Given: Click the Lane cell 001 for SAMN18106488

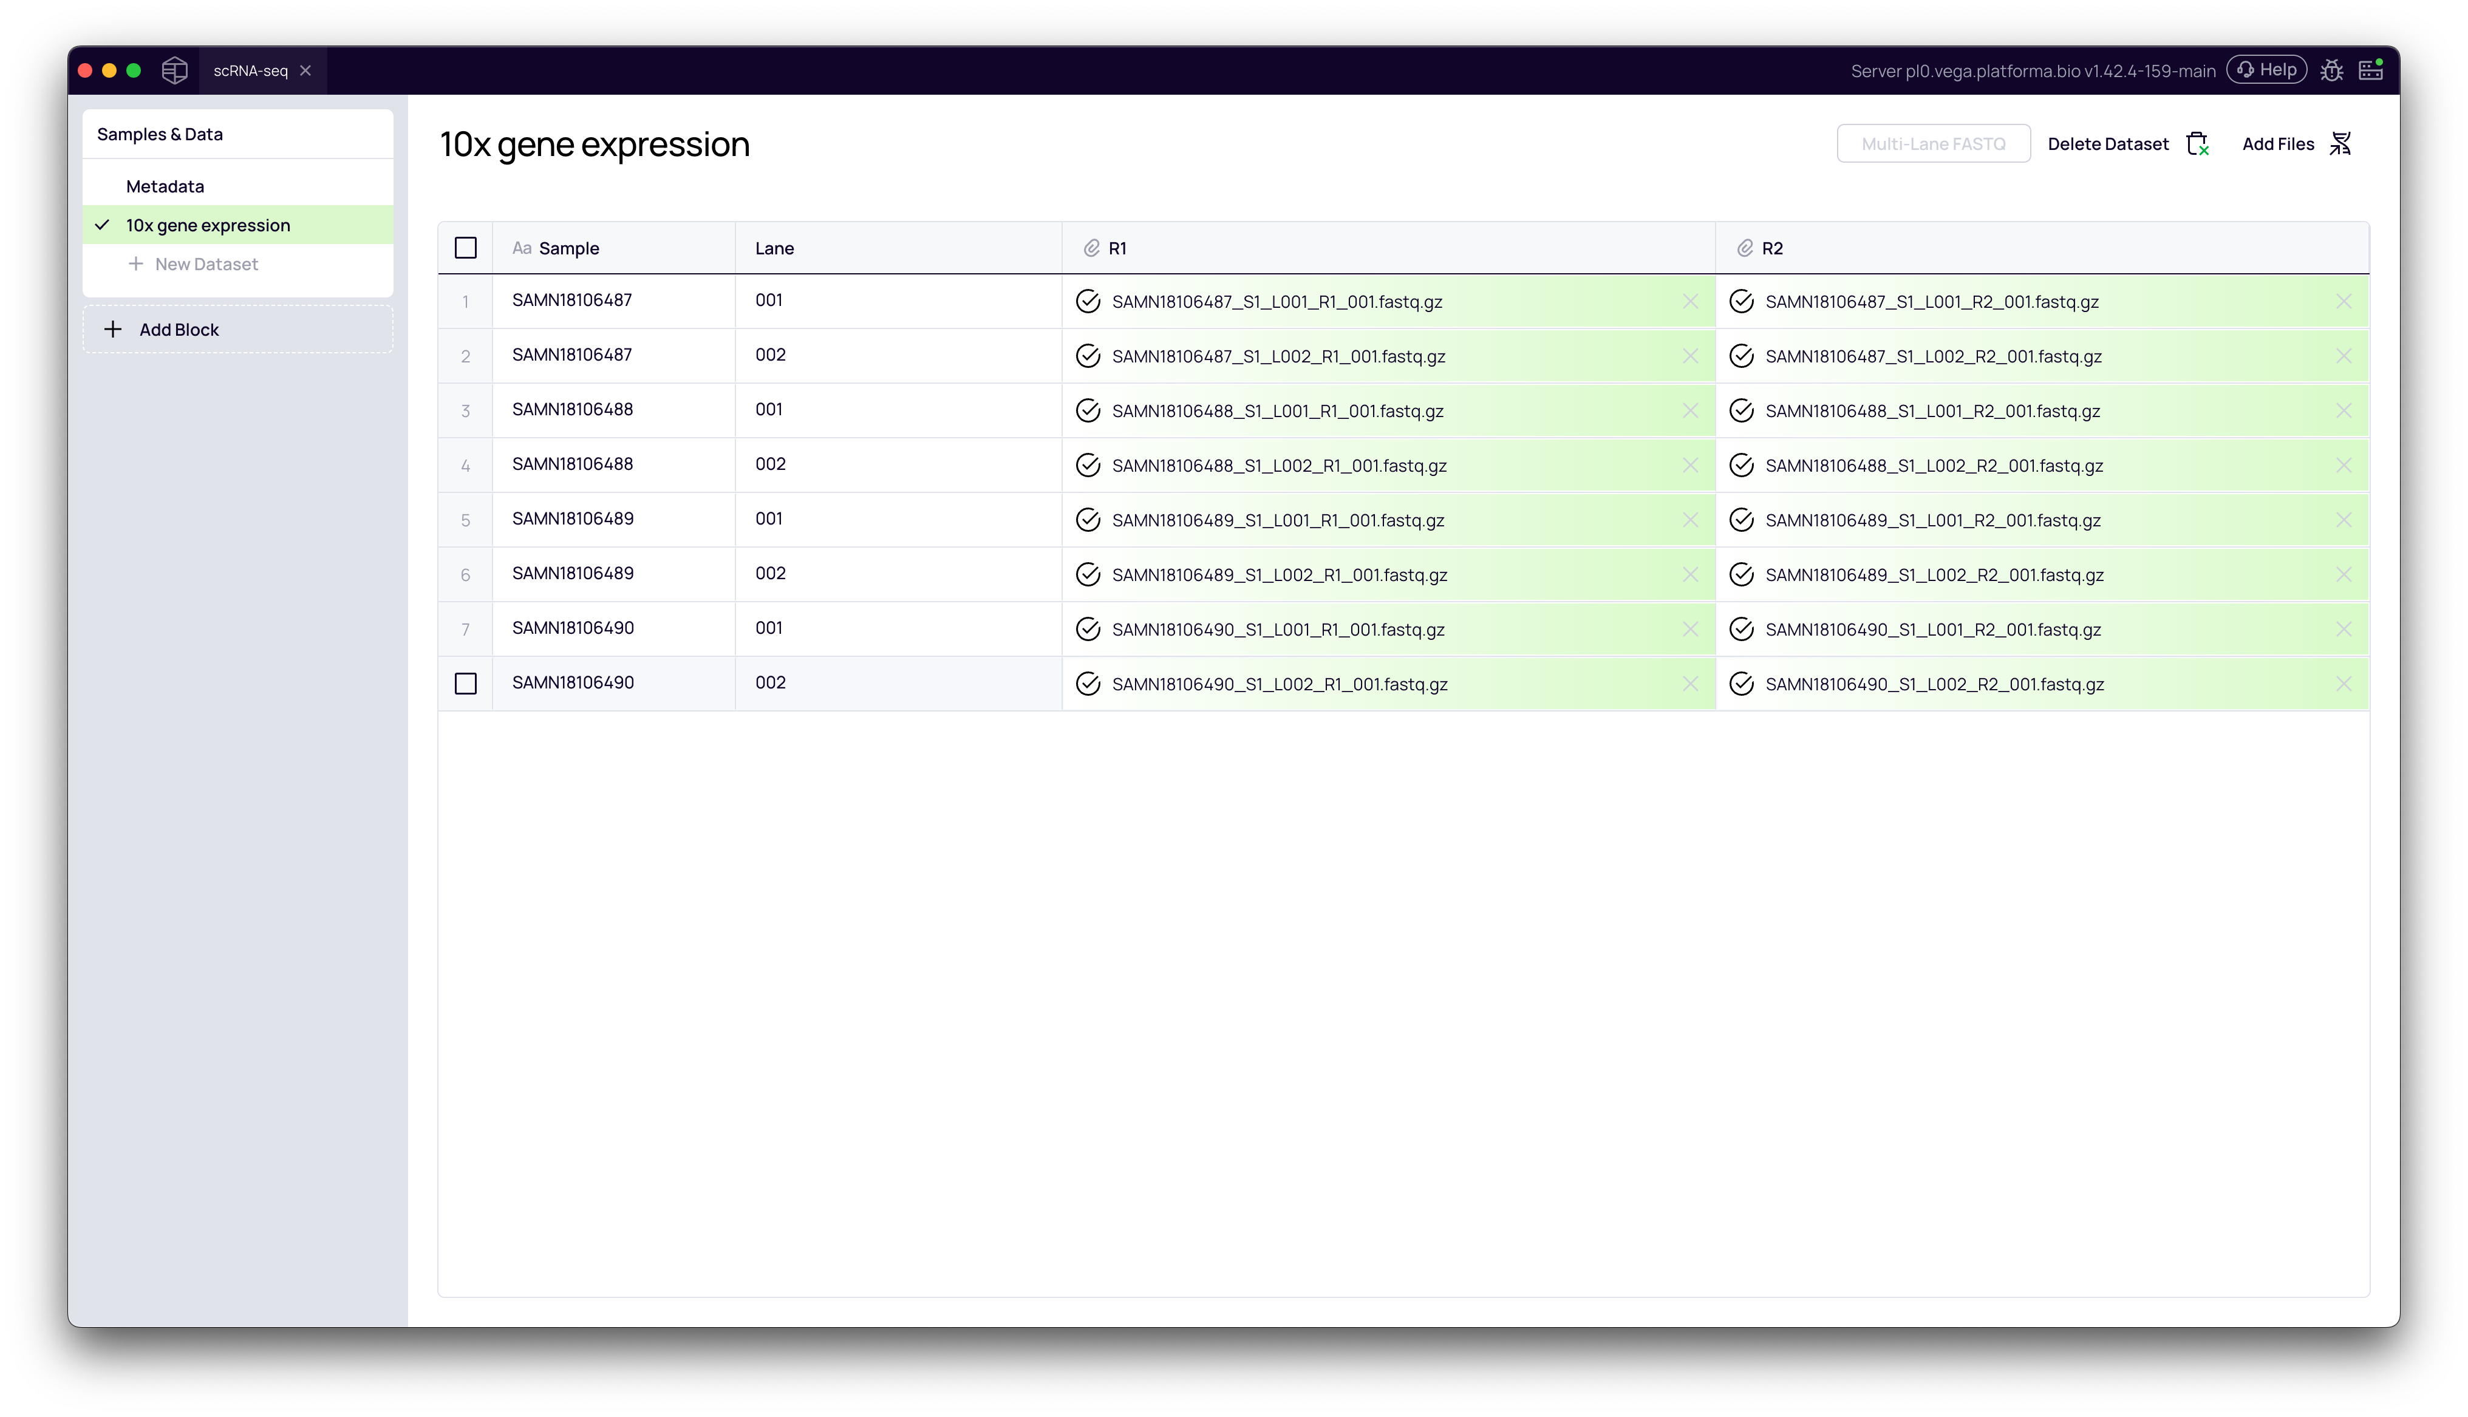Looking at the screenshot, I should (x=769, y=410).
